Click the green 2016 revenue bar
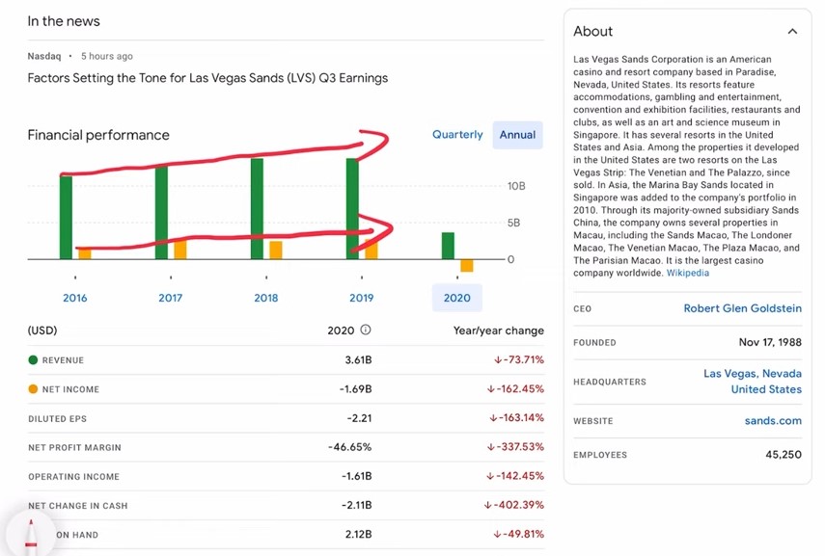Screen dimensions: 825x556 pyautogui.click(x=66, y=217)
